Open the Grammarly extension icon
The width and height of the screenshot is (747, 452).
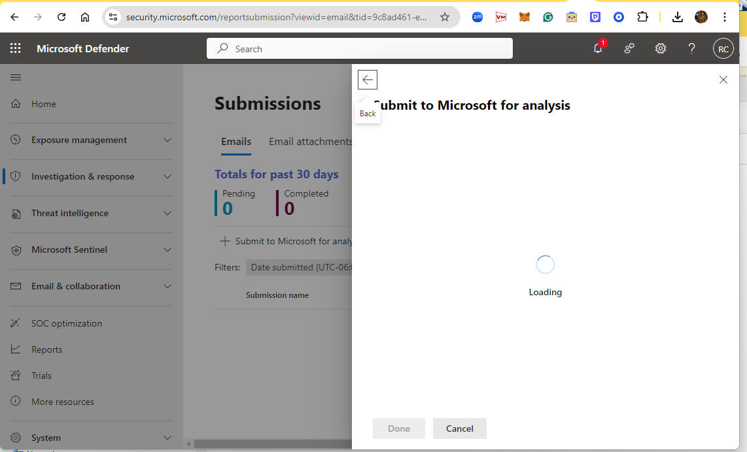pyautogui.click(x=548, y=17)
